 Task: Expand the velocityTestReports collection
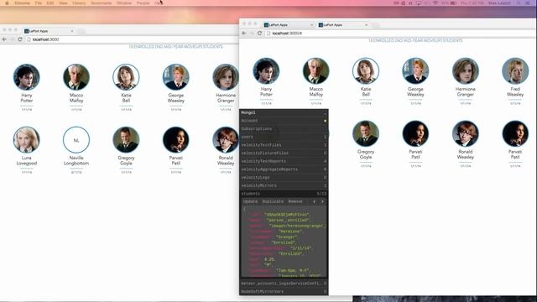pyautogui.click(x=284, y=161)
